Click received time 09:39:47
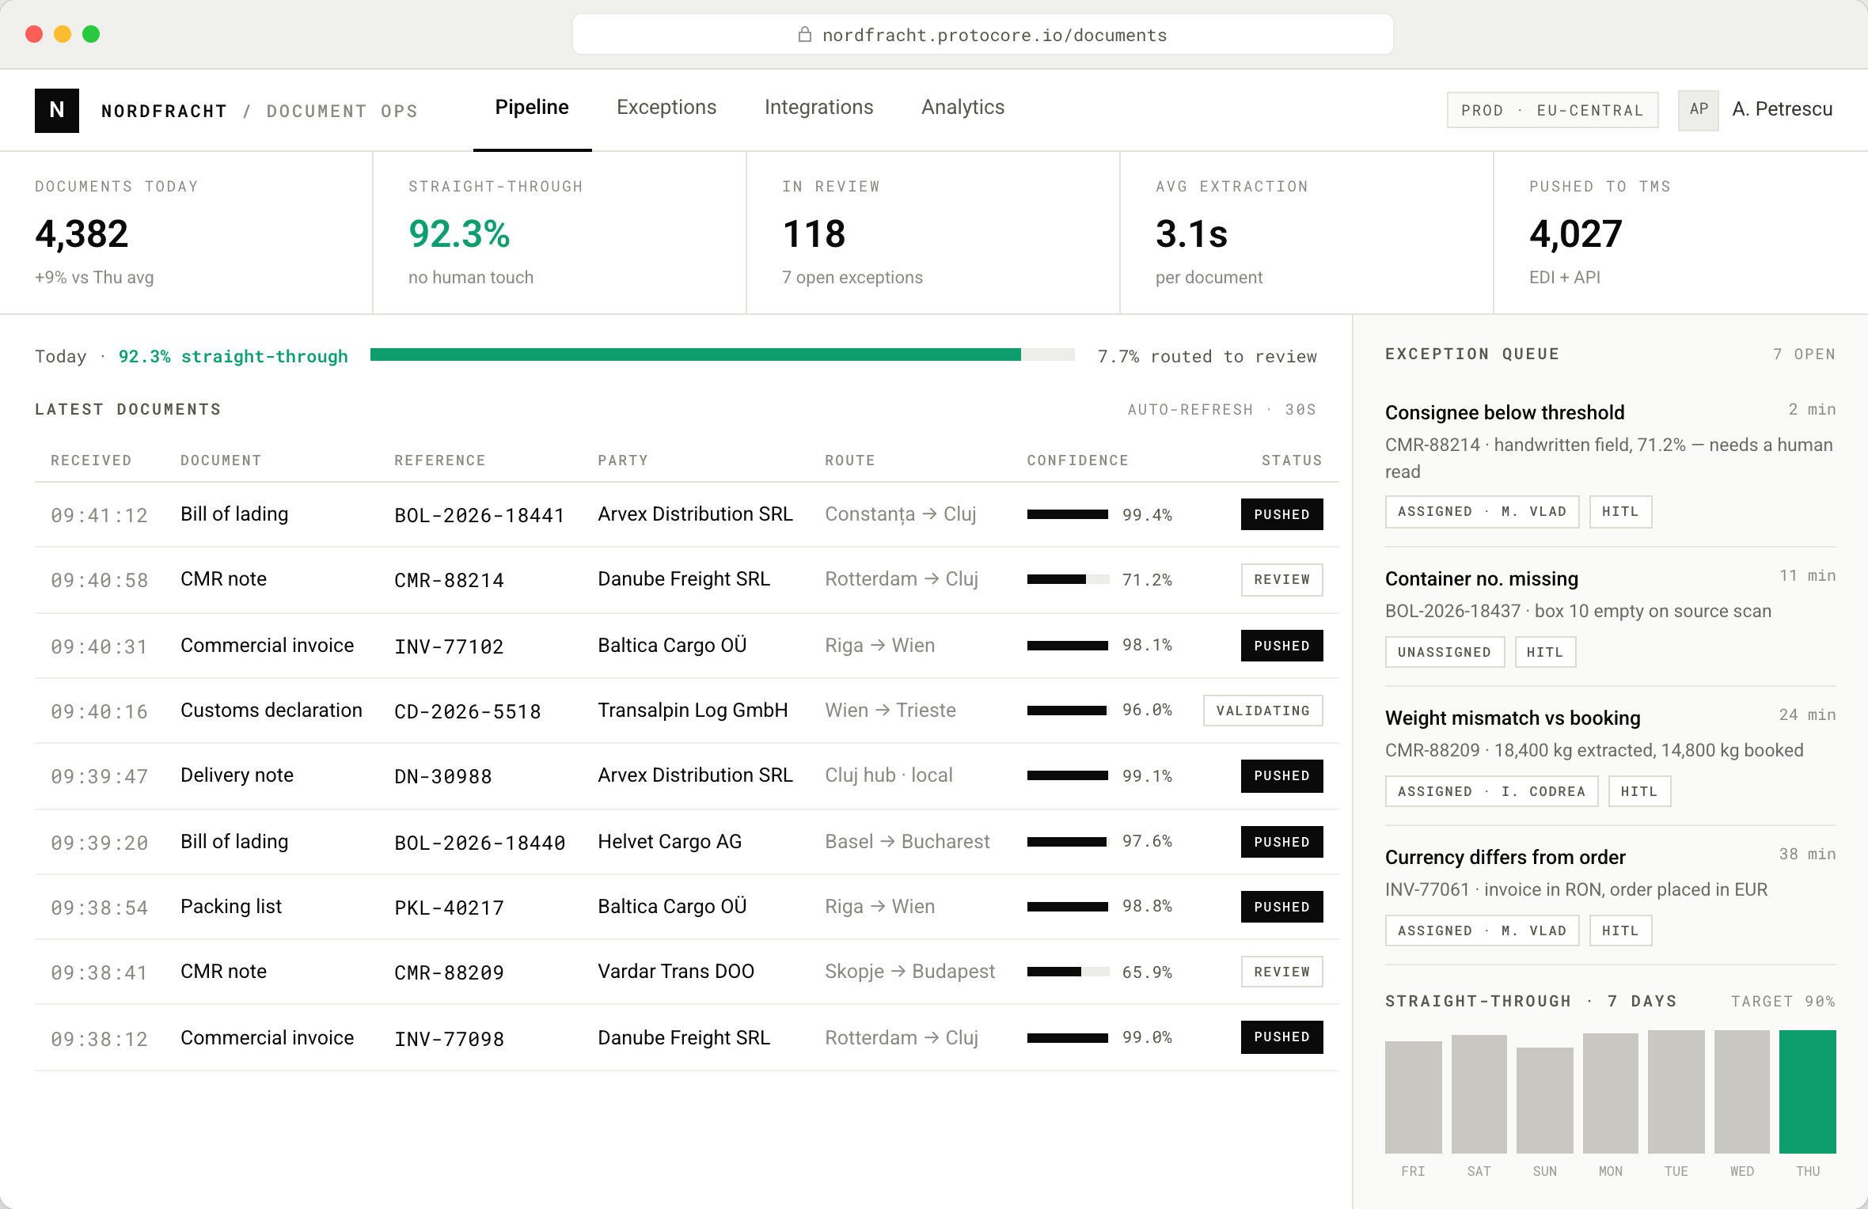The image size is (1868, 1209). (x=99, y=777)
